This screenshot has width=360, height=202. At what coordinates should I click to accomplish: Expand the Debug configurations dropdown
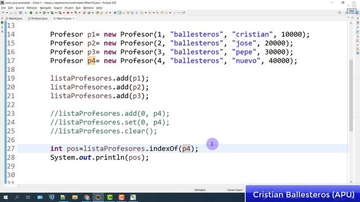click(40, 13)
